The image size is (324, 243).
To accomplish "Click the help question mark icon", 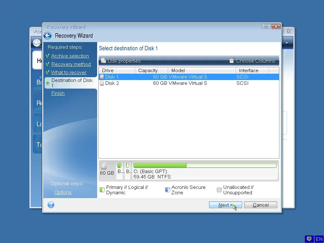I will coord(51,205).
